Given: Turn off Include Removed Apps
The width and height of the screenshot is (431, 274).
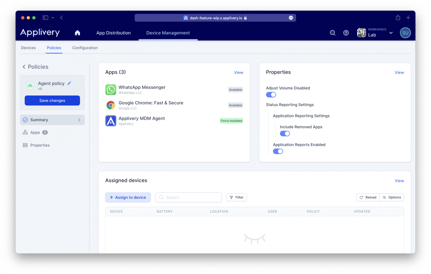Looking at the screenshot, I should click(x=285, y=133).
